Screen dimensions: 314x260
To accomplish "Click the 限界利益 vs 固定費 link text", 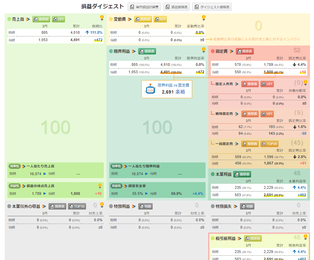I will (173, 86).
